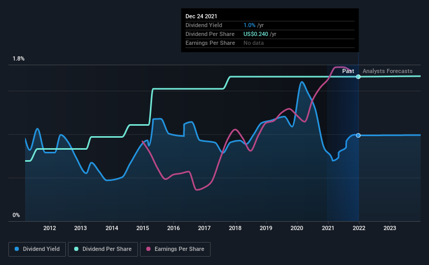Click the 2023 year label on axis
Viewport: 429px width, 265px height.
pos(390,228)
